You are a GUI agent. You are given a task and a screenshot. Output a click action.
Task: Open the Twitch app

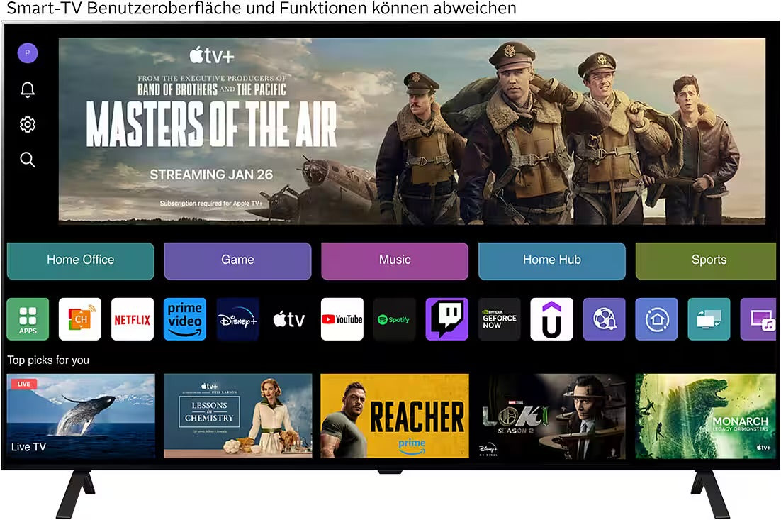coord(447,319)
